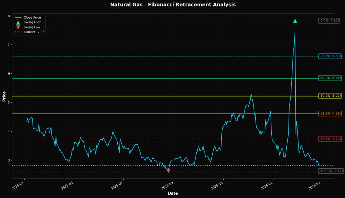The height and width of the screenshot is (198, 345).
Task: Click the 2025-07 date tick label
Action: (x=118, y=186)
